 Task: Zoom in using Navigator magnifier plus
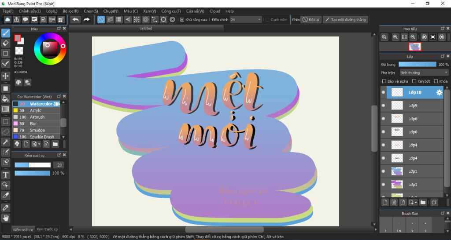click(396, 37)
